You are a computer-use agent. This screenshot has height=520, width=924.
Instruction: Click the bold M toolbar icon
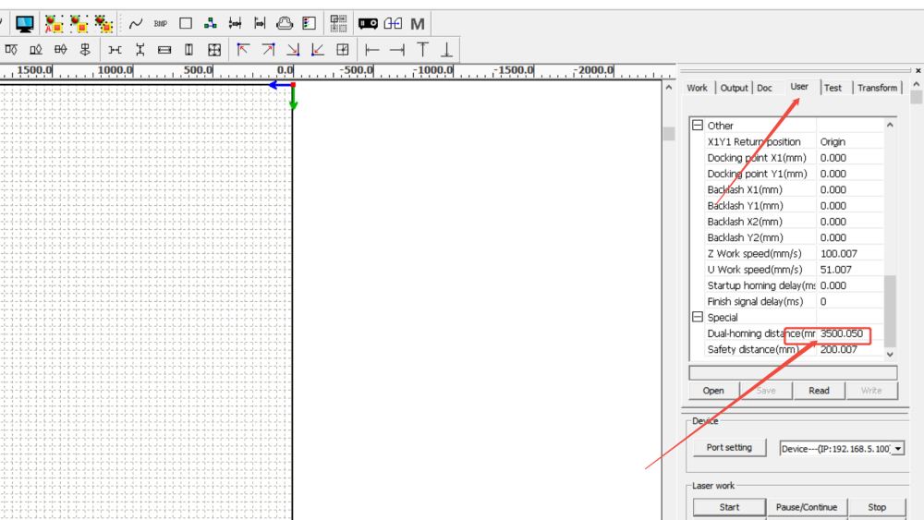click(418, 24)
